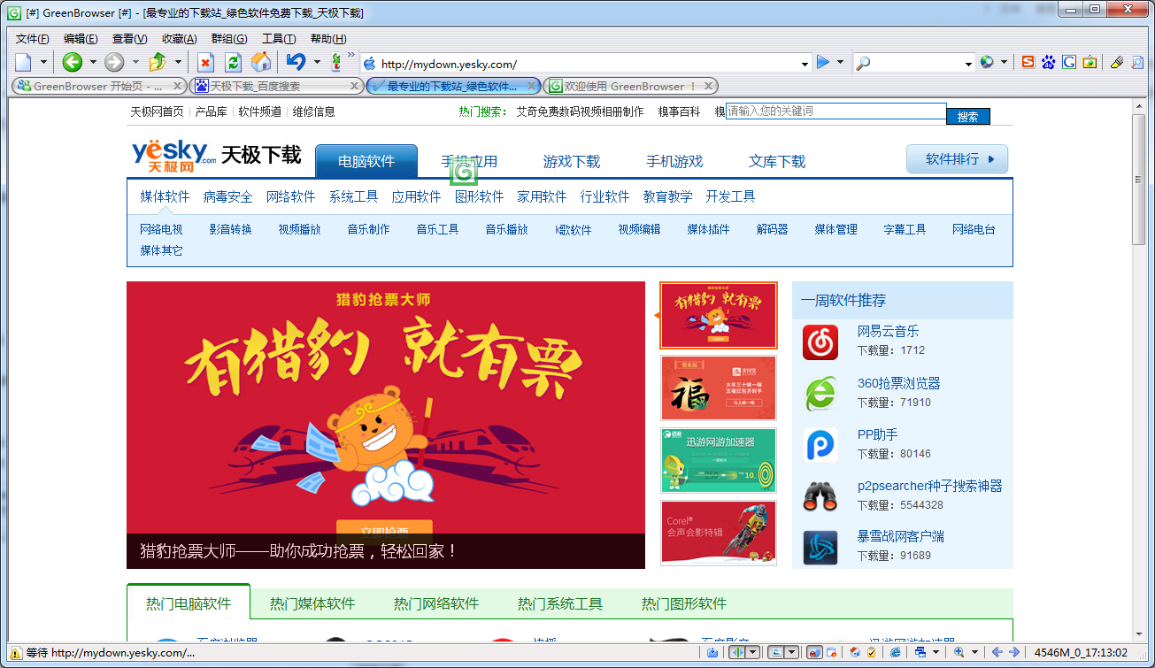
Task: Select the Sogou icon on the toolbar
Action: (1028, 62)
